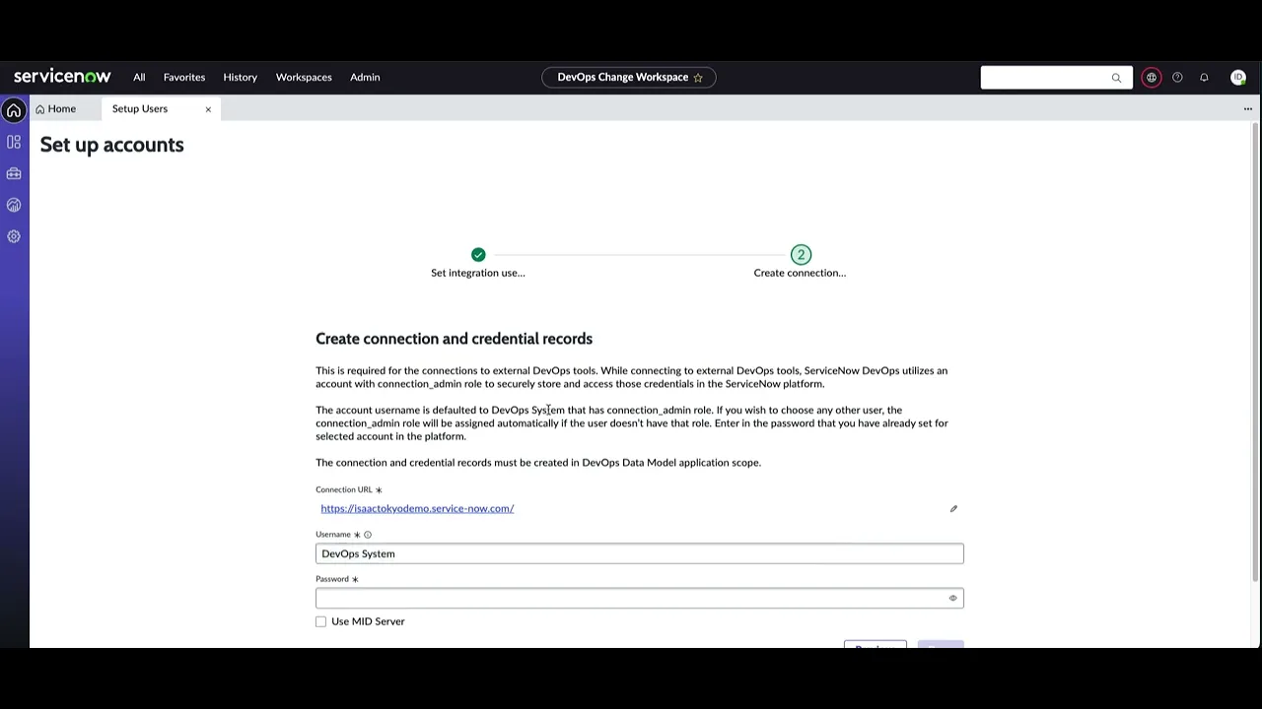Click the Username input field

639,553
